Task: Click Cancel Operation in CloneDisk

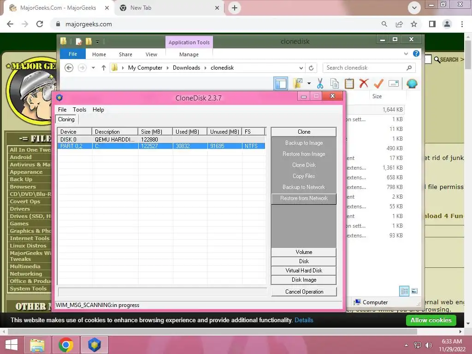Action: (x=304, y=292)
